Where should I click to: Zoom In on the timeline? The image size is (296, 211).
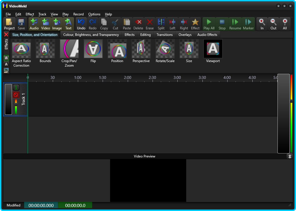click(262, 24)
